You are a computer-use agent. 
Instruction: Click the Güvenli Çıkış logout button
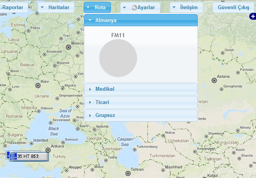[233, 8]
